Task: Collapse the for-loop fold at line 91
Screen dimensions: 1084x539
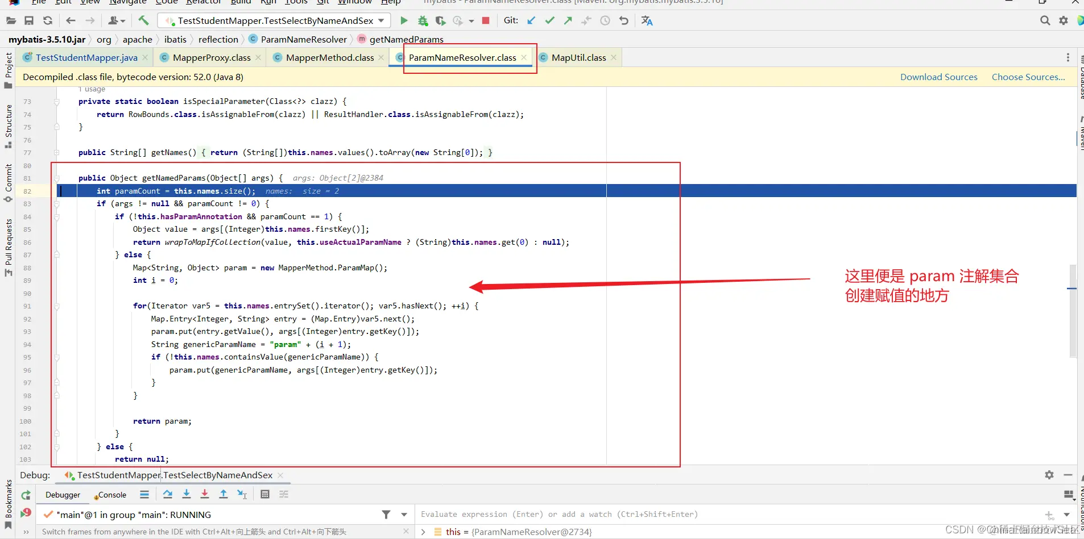Action: coord(57,306)
